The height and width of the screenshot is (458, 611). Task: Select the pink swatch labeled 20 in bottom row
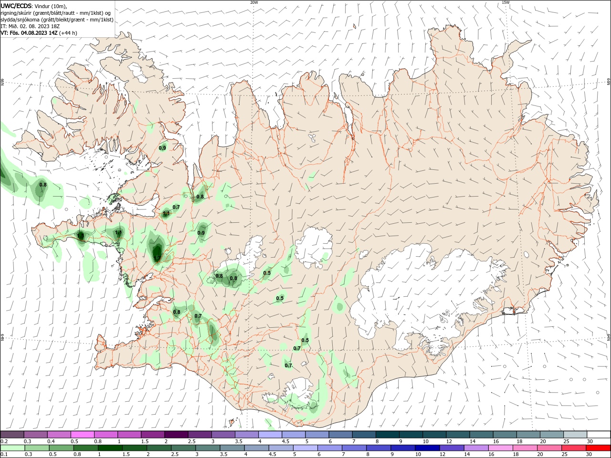(549, 448)
